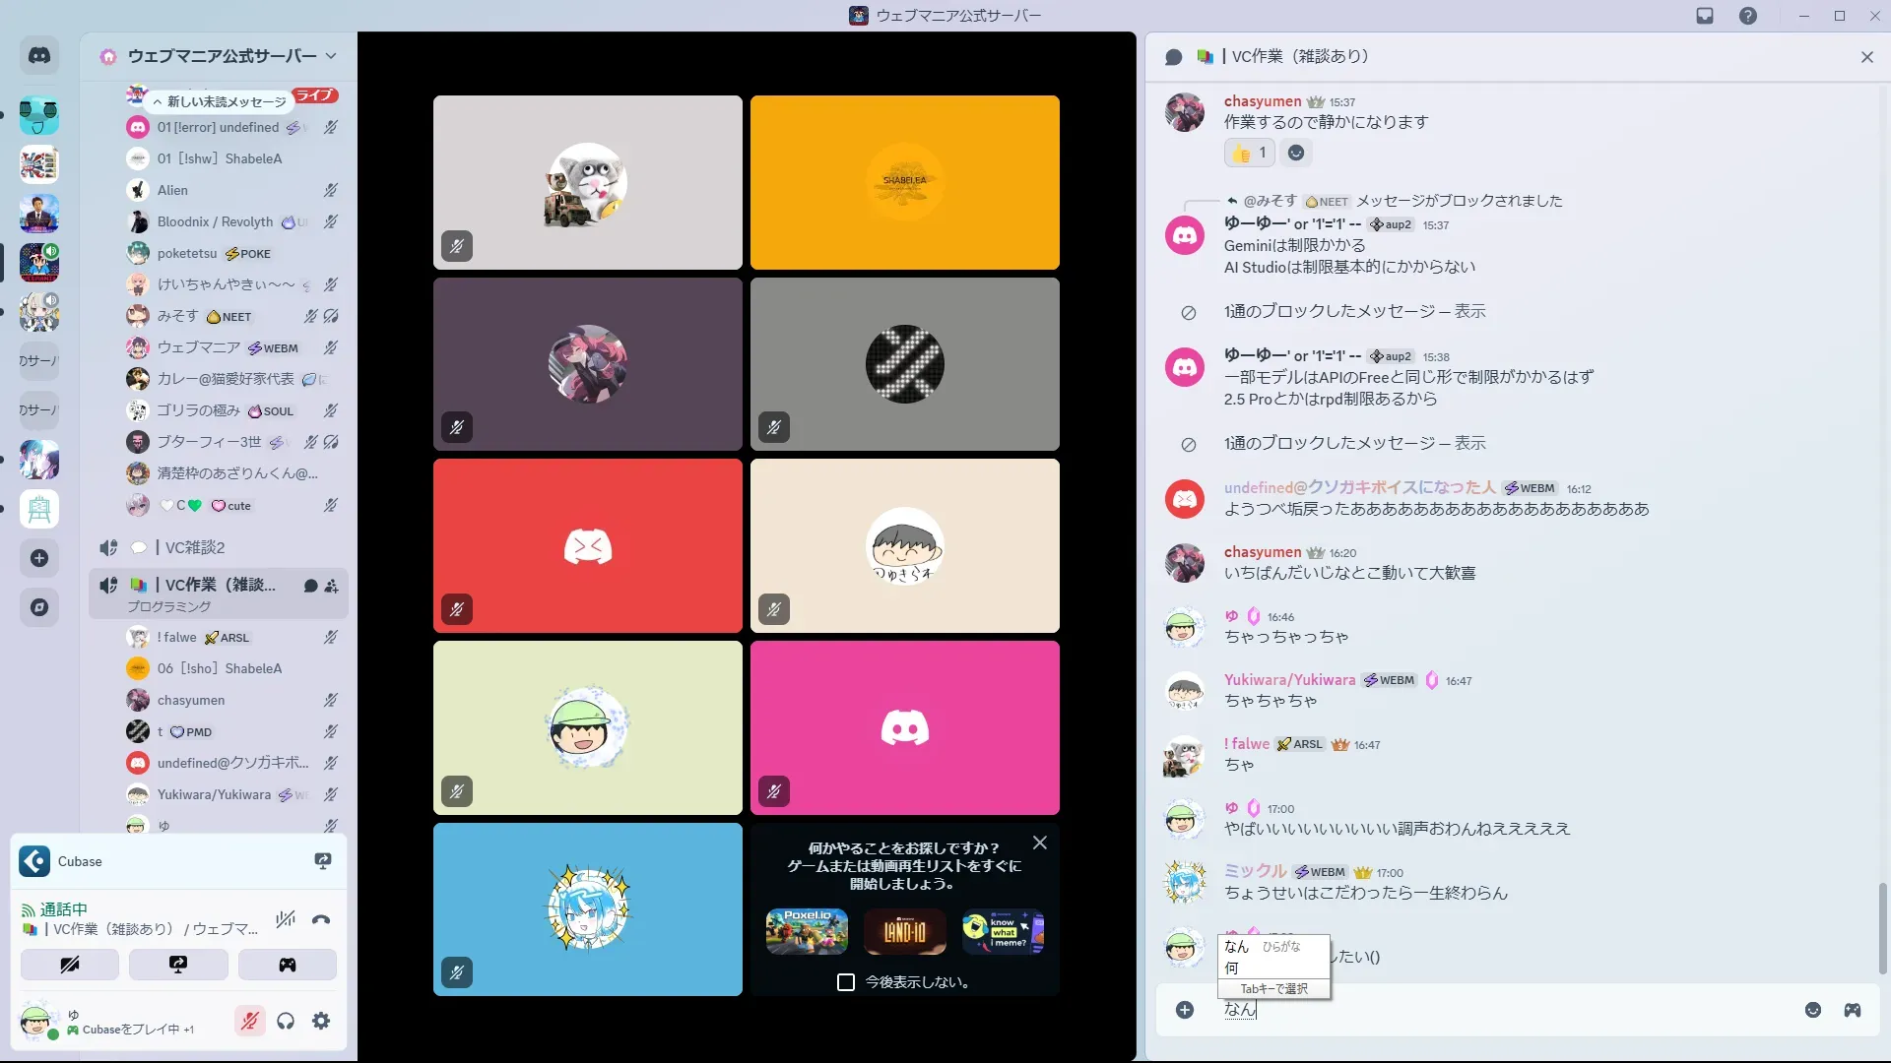
Task: Open the attachment plus menu in chat
Action: [1185, 1010]
